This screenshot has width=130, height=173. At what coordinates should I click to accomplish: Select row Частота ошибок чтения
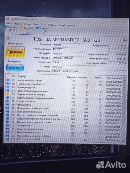coord(65,81)
